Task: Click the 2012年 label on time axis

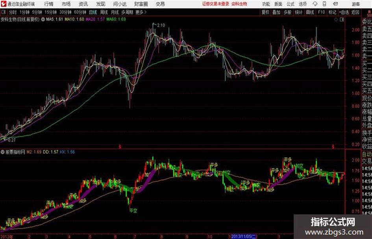Action: tap(7, 237)
